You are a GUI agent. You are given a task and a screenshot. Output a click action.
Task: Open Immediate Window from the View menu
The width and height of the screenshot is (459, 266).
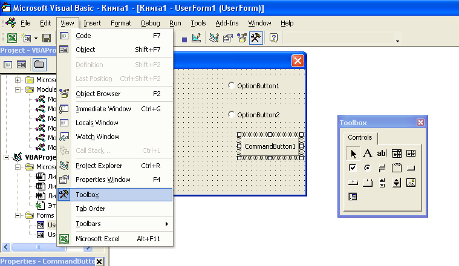pyautogui.click(x=116, y=109)
